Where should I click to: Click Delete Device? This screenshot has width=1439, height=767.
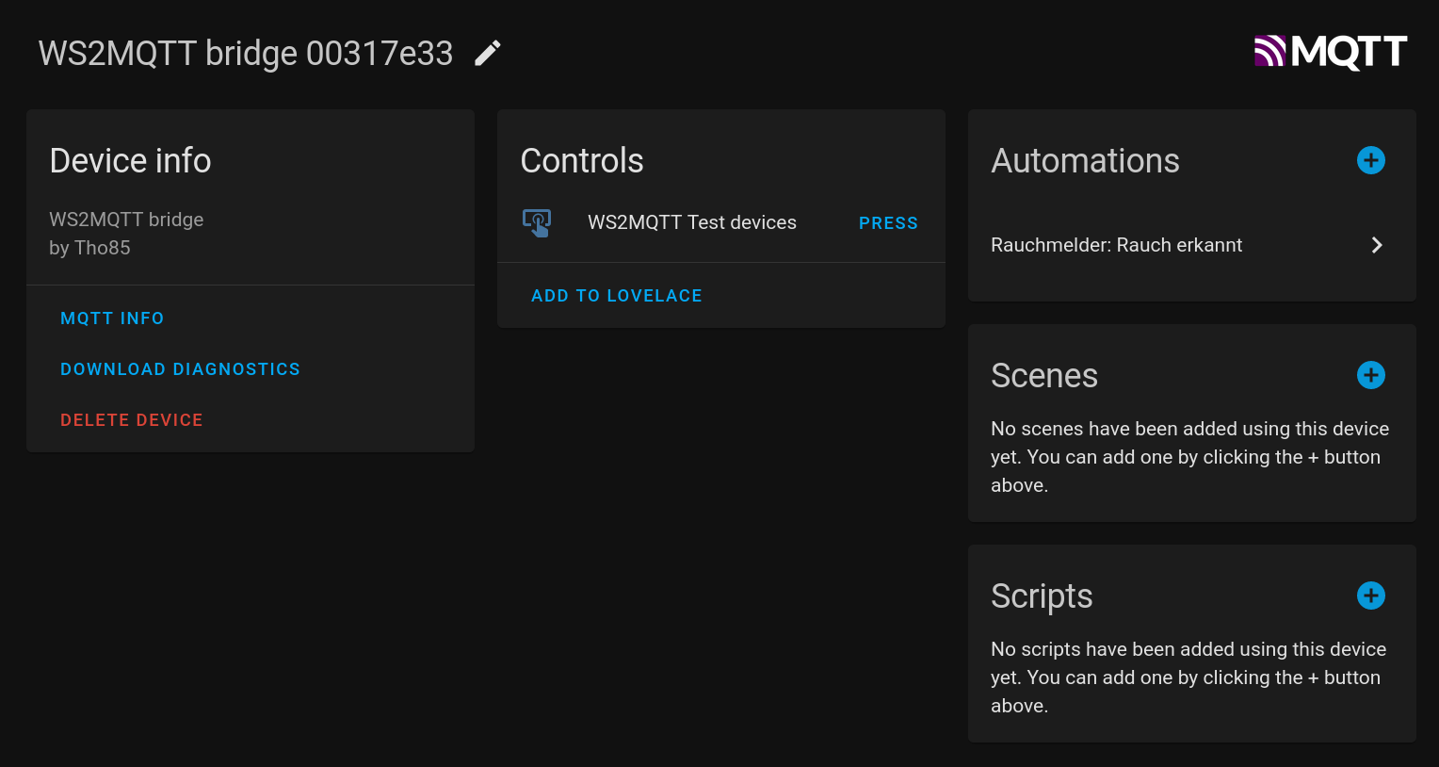[132, 420]
